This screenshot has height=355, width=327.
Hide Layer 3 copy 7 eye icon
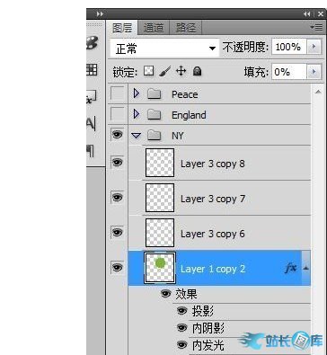tap(118, 197)
